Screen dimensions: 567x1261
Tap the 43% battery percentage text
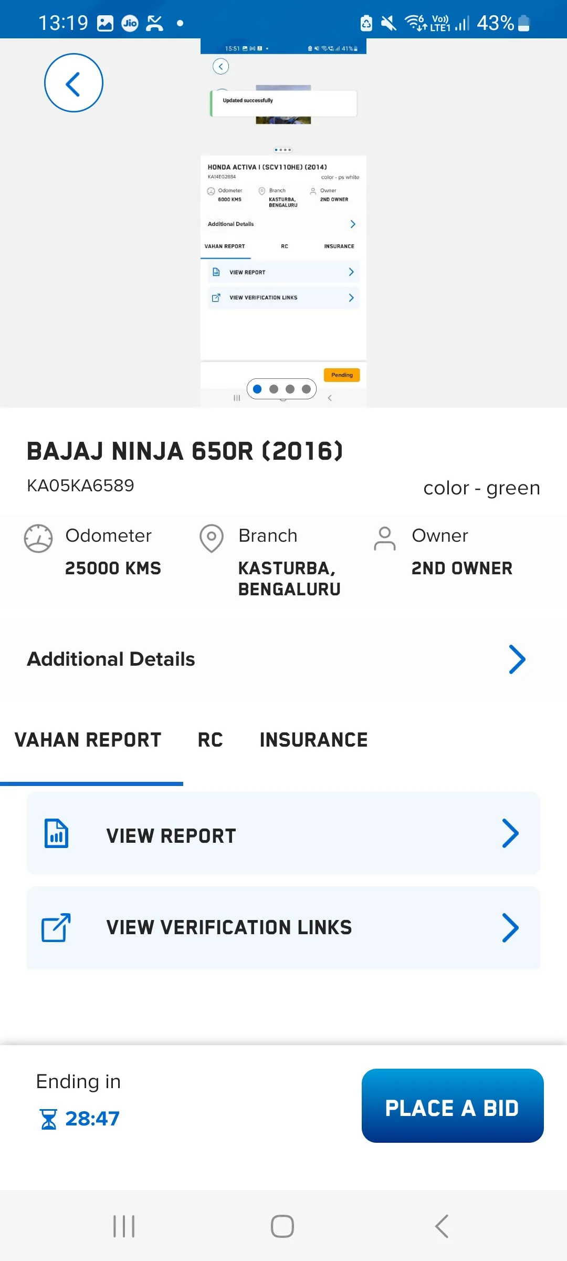pyautogui.click(x=495, y=23)
